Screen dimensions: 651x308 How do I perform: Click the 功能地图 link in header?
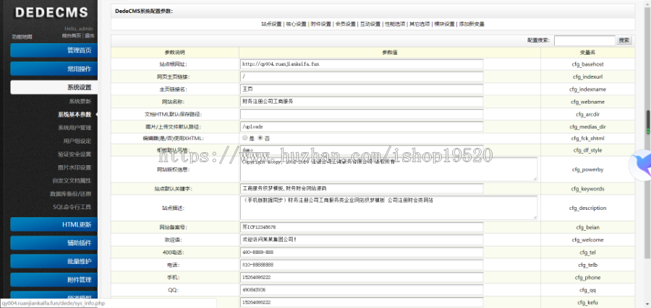click(22, 35)
